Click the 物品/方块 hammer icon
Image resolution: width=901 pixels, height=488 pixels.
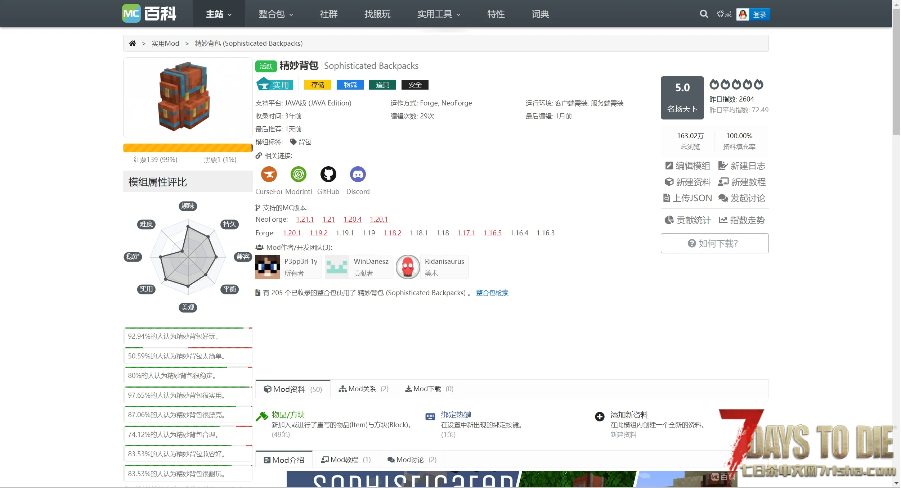pyautogui.click(x=262, y=416)
